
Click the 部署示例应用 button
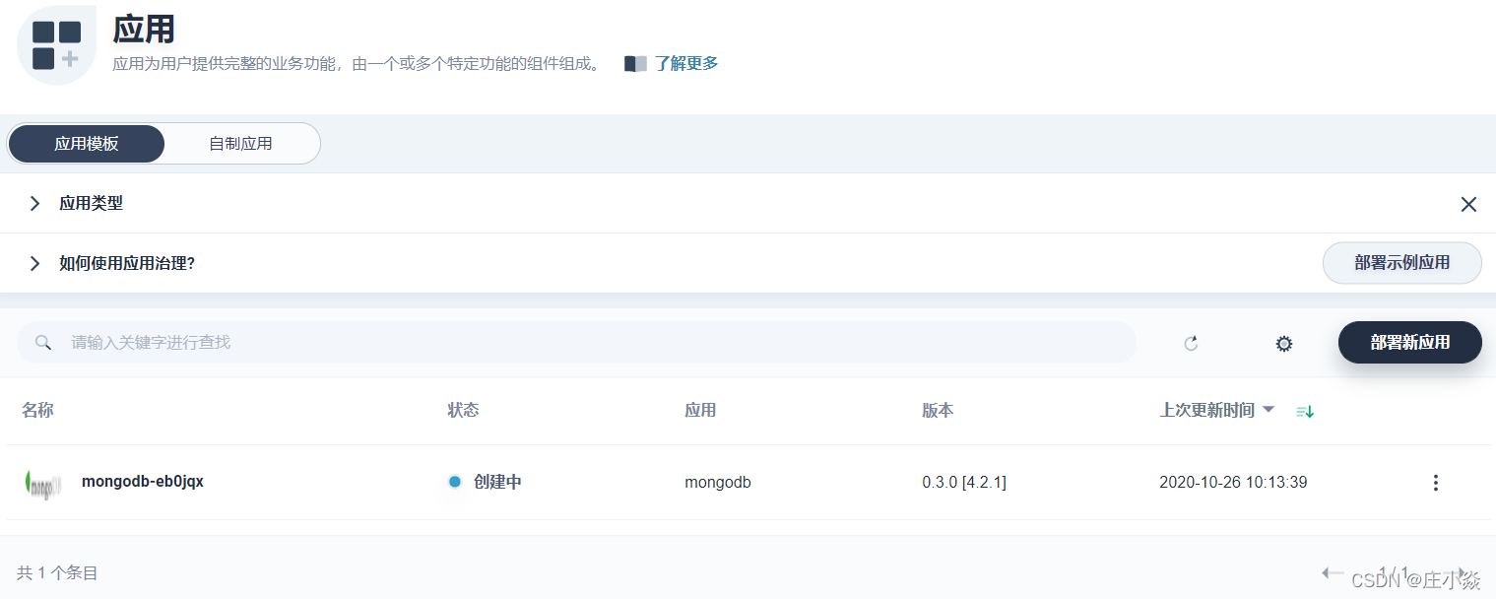[1401, 263]
